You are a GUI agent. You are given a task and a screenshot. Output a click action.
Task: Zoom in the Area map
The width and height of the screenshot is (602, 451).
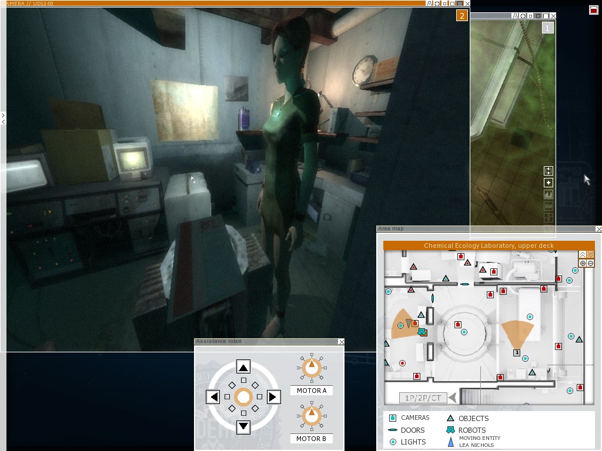[583, 263]
